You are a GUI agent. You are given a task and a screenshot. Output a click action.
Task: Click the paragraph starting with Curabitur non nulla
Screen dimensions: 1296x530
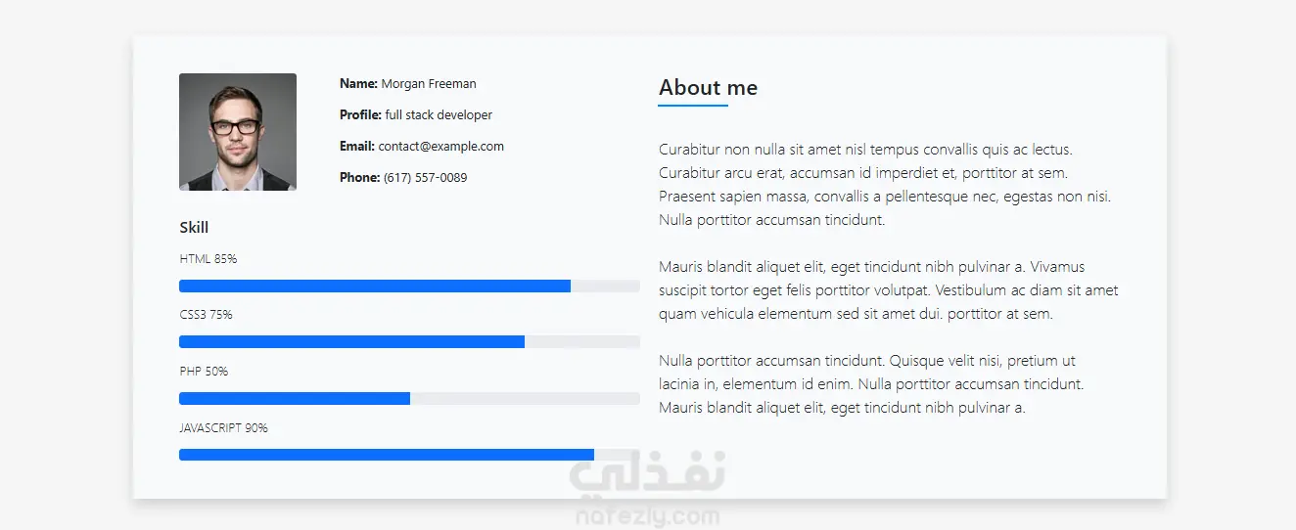click(886, 185)
